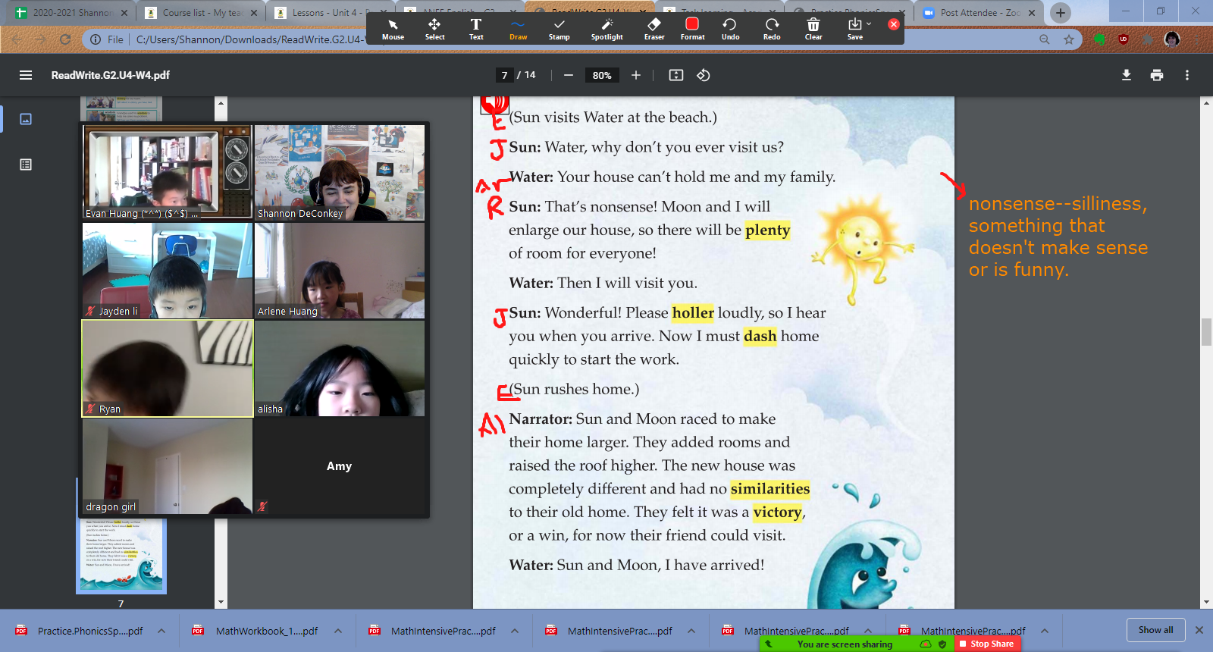Viewport: 1213px width, 652px height.
Task: Close the downloads bar
Action: pyautogui.click(x=1199, y=630)
